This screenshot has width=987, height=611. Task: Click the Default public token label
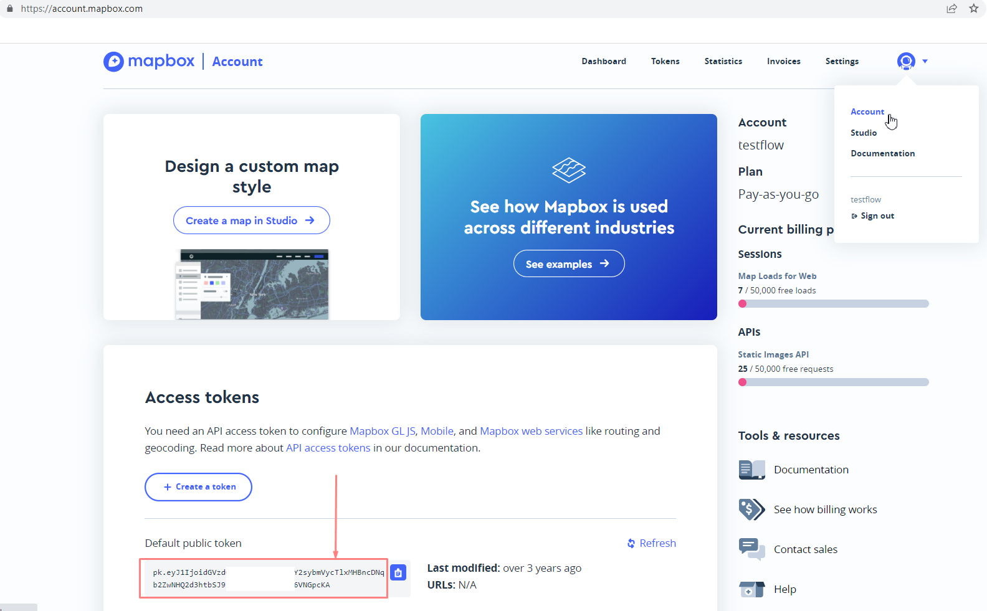pyautogui.click(x=193, y=543)
